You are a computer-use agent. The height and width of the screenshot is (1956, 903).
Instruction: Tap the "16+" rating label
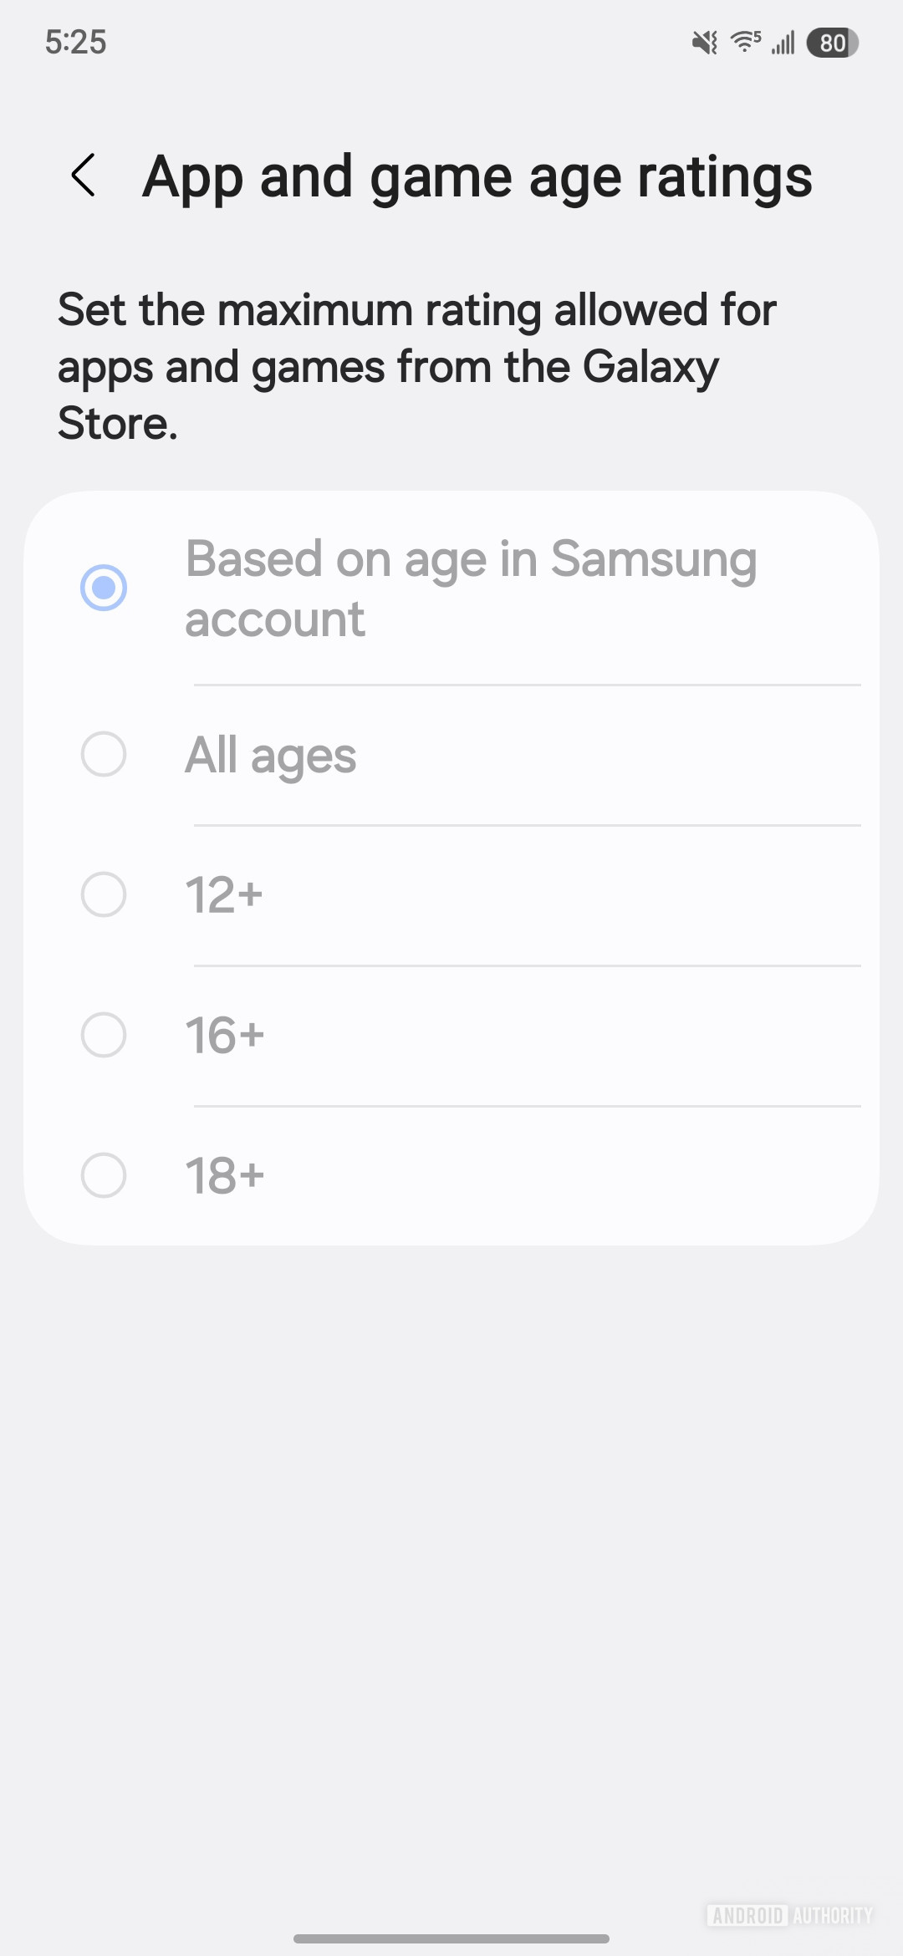click(x=225, y=1036)
